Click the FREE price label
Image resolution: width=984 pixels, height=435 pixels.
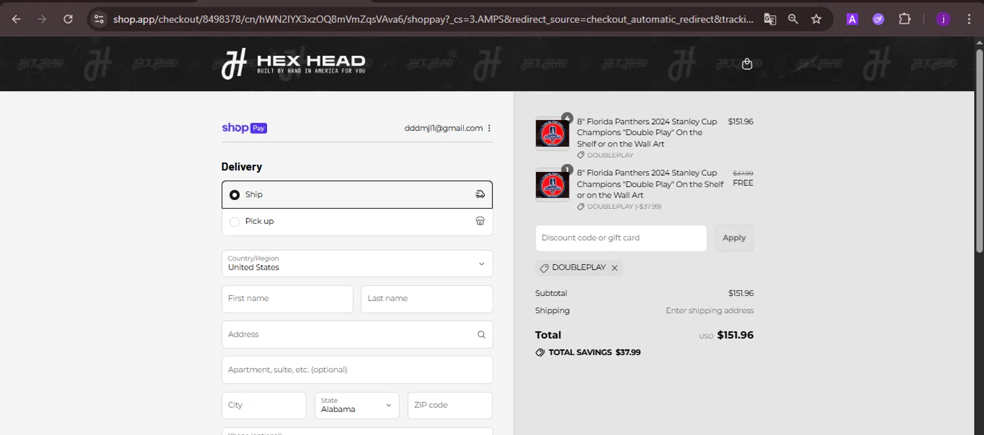743,183
